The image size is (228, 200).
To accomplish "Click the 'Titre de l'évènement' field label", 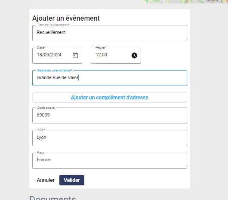I will pyautogui.click(x=53, y=25).
